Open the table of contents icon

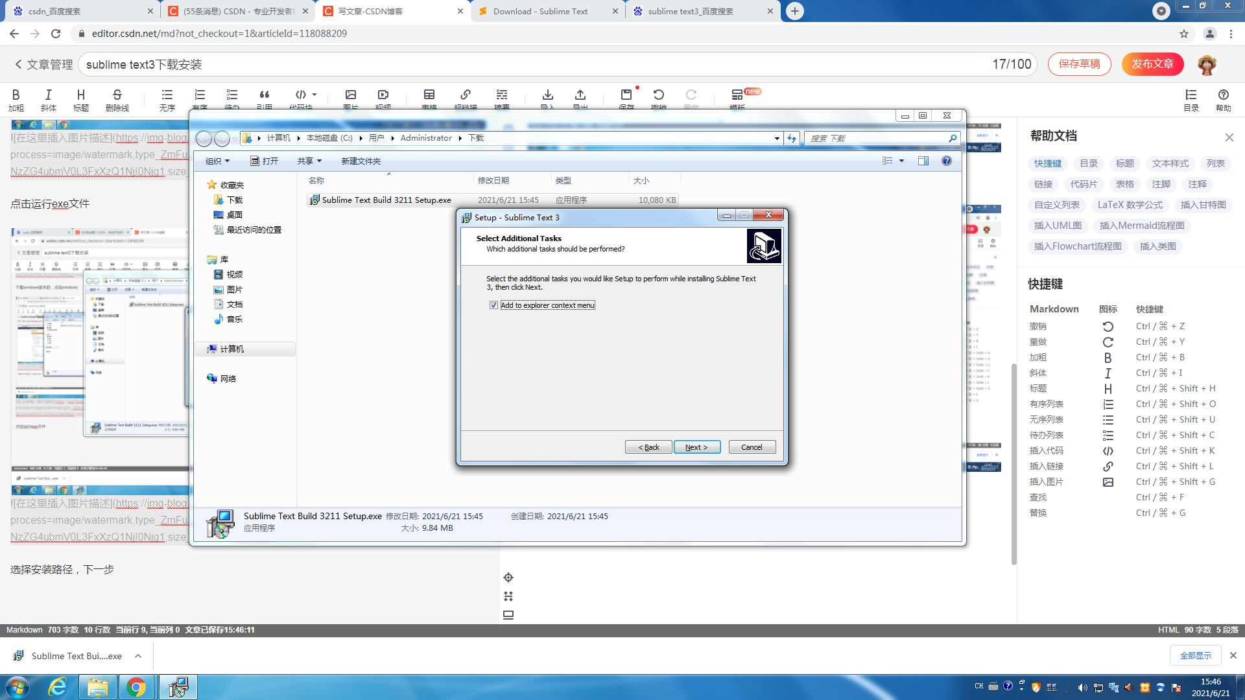pyautogui.click(x=1191, y=96)
